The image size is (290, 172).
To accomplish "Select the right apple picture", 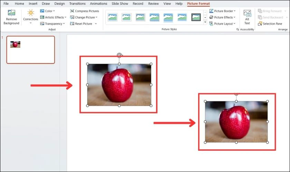I will [x=236, y=122].
